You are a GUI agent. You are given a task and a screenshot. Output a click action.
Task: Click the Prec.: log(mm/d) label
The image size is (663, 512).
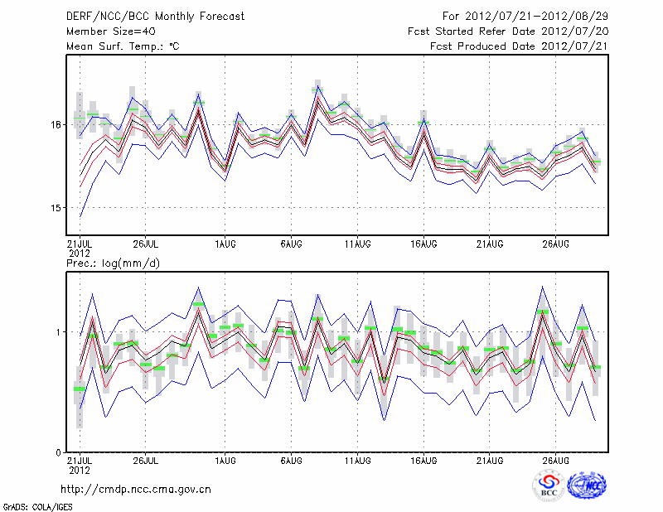pyautogui.click(x=112, y=263)
